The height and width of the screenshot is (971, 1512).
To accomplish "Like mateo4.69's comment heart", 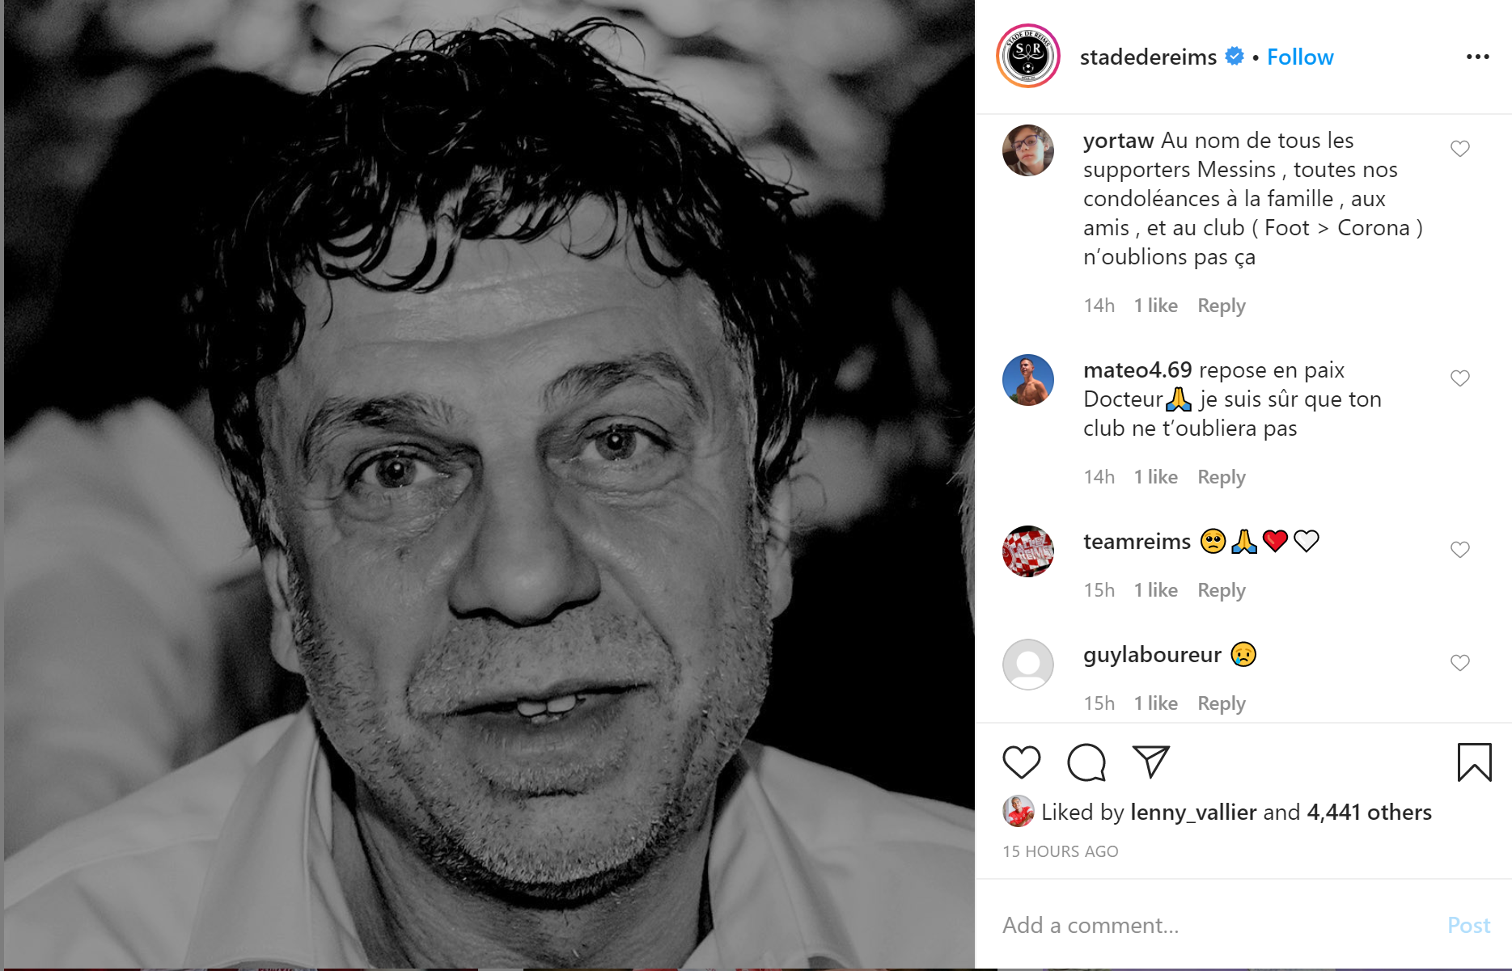I will coord(1459,378).
